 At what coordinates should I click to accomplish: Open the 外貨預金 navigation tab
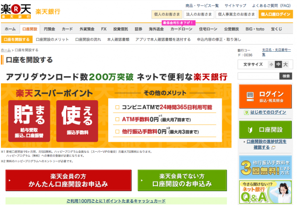pos(87,29)
